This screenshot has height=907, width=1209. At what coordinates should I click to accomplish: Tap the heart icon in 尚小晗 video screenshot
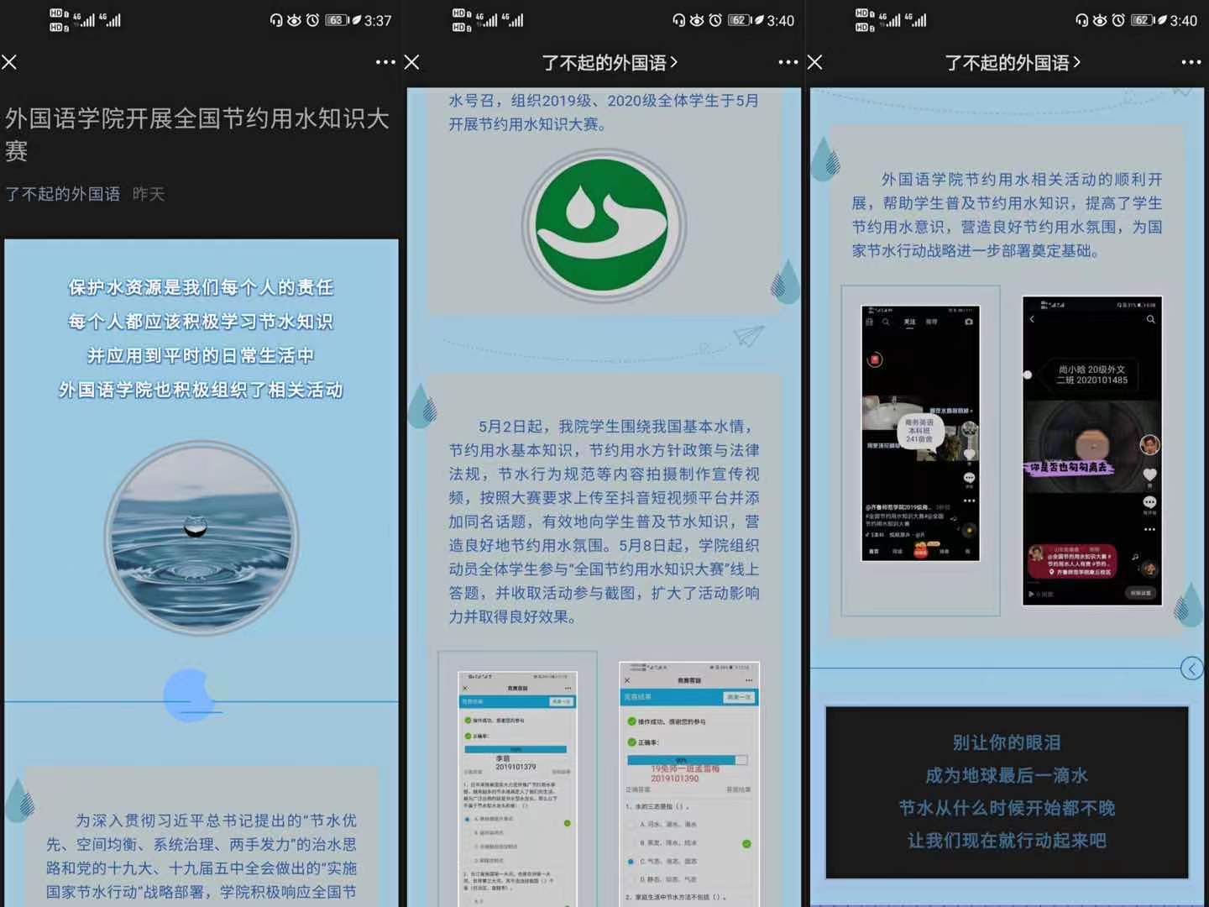(1149, 475)
